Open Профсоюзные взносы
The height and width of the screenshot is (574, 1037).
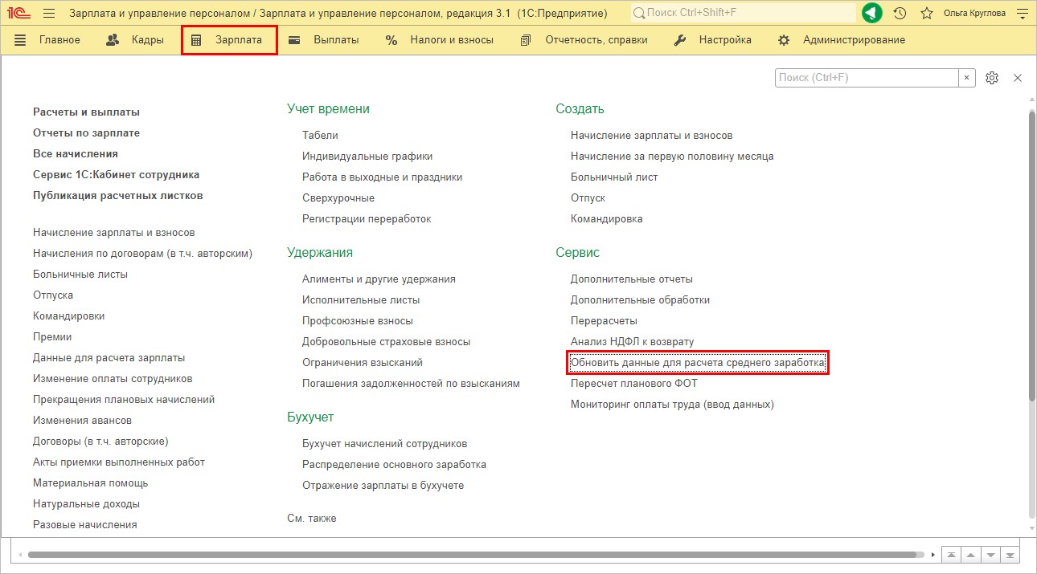[358, 321]
